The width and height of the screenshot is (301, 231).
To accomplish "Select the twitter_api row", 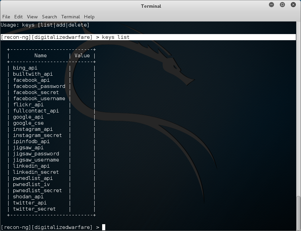I will (51, 202).
